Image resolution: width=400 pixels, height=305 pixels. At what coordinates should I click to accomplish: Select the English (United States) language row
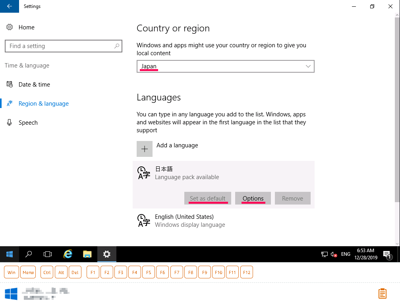tap(224, 220)
